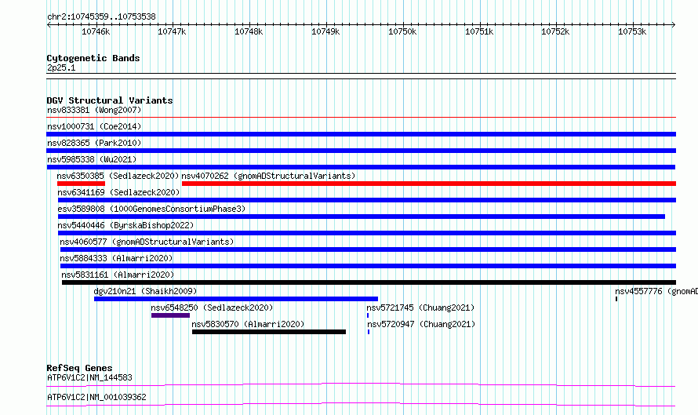Click the purple nsv6548250 variant bar
The height and width of the screenshot is (415, 698).
pyautogui.click(x=170, y=315)
